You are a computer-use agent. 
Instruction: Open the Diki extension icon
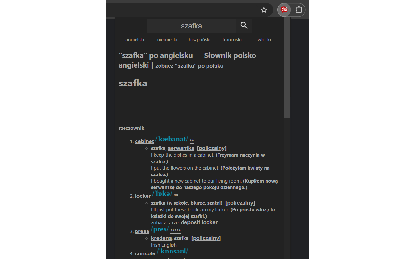pos(284,9)
